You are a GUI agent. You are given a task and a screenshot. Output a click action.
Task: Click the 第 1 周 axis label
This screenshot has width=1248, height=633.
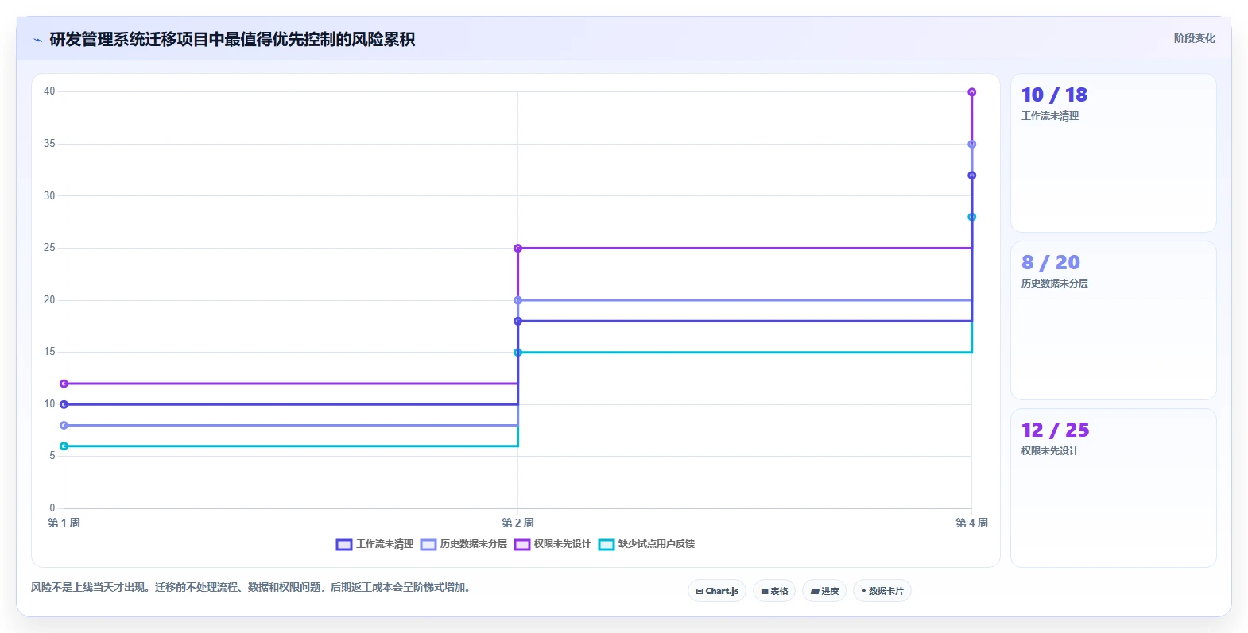point(64,523)
